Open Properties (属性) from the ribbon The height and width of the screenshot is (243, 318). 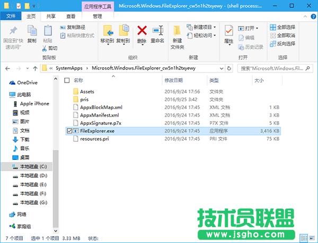pyautogui.click(x=228, y=32)
